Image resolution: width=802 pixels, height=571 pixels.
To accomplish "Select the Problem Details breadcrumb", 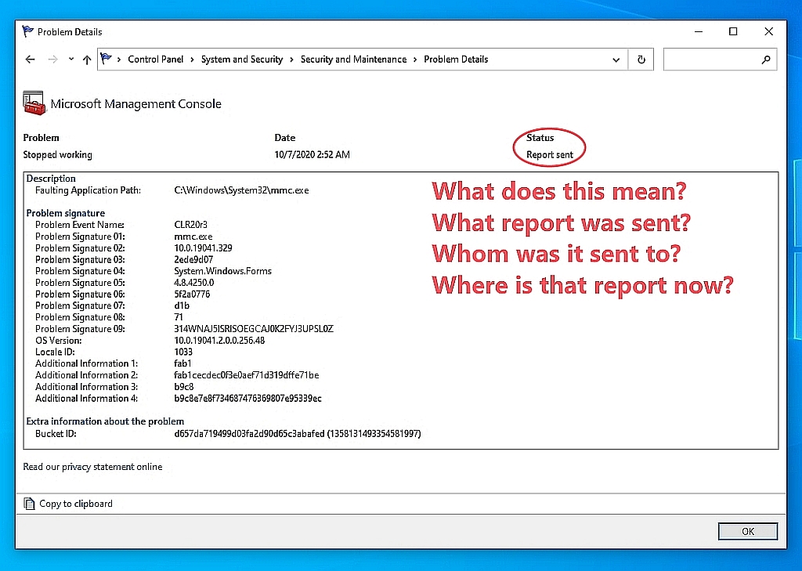I will (456, 60).
